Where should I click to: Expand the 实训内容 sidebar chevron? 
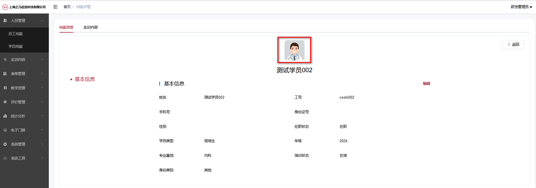pyautogui.click(x=42, y=59)
